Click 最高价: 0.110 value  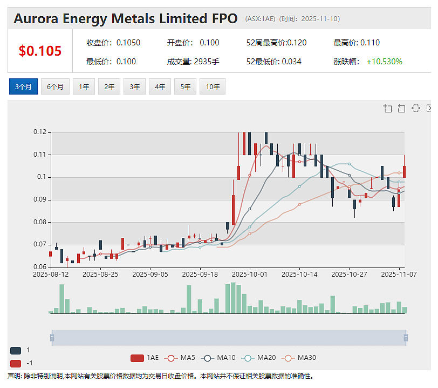(357, 43)
